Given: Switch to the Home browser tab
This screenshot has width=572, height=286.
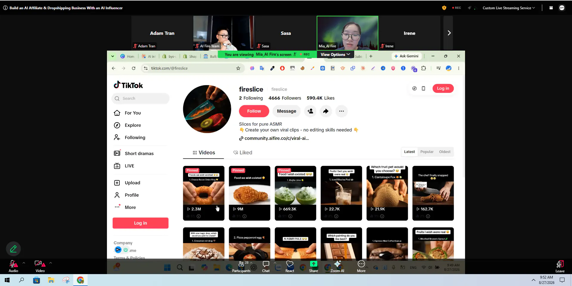Looking at the screenshot, I should click(128, 56).
